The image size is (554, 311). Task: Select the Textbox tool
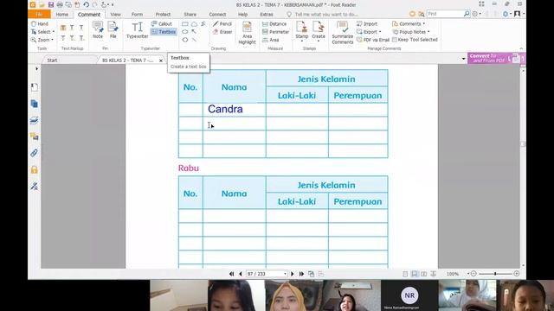click(x=164, y=32)
